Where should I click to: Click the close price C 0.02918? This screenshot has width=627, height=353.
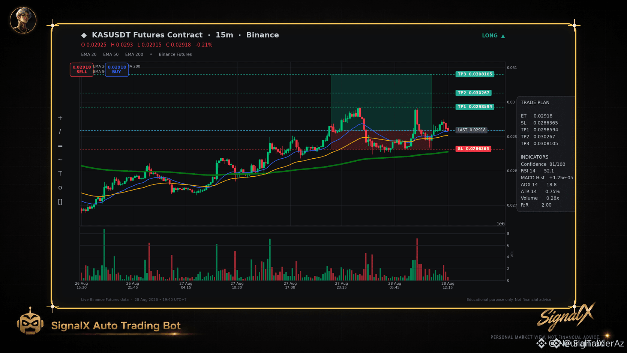(x=178, y=45)
